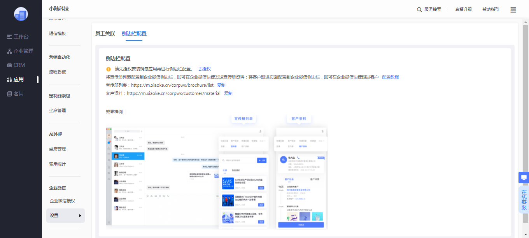
Task: Copy the 宣传册列表 URL
Action: [x=221, y=85]
